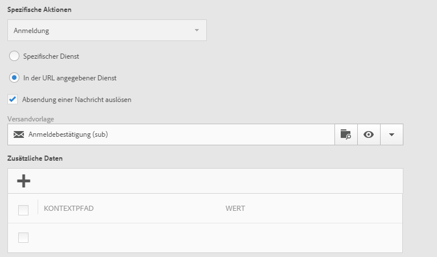Select the Spezifischer Dienst radio button

(14, 56)
